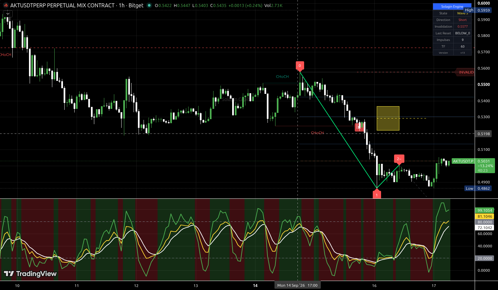Click the AKTUSDT.P symbol price tag
498x290 pixels.
(x=463, y=161)
